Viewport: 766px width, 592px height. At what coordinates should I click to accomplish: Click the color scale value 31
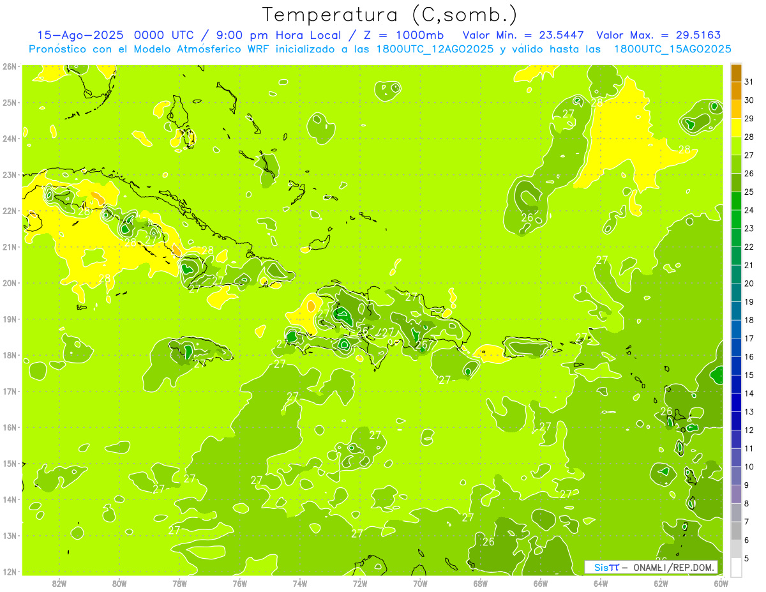click(749, 82)
